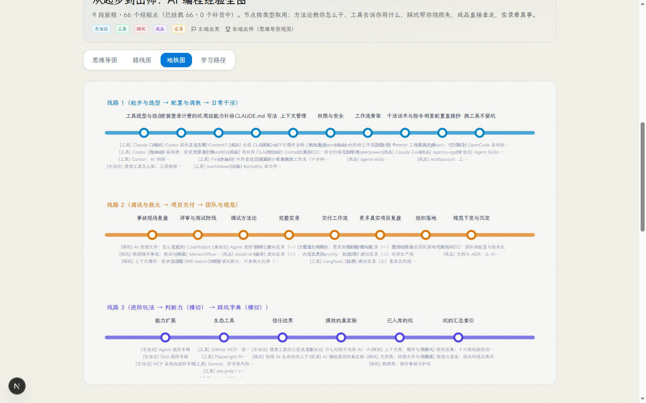This screenshot has width=646, height=403.
Task: Click the 上下文管理 station label
Action: coord(293,116)
